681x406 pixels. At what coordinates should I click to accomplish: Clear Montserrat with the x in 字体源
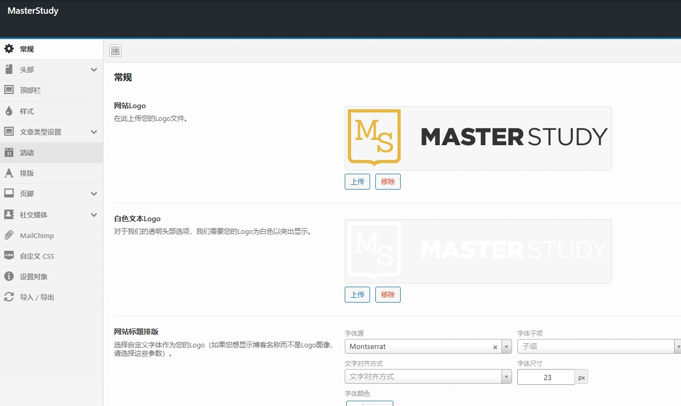(x=495, y=347)
